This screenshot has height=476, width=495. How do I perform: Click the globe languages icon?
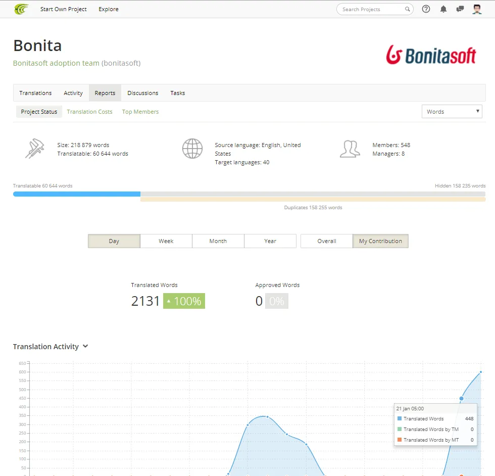(x=192, y=149)
